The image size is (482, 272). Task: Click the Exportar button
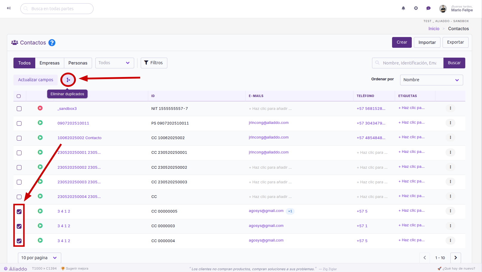455,42
